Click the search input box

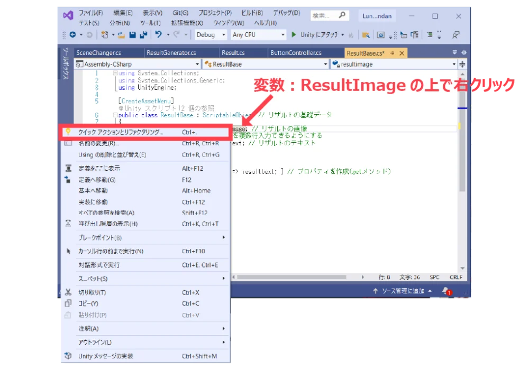329,15
